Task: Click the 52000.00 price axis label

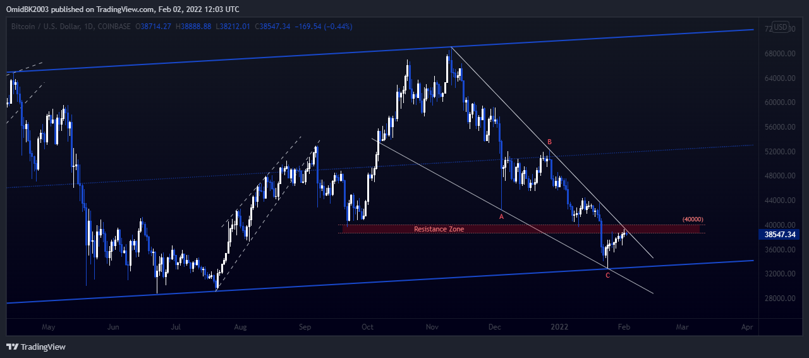Action: pyautogui.click(x=779, y=152)
